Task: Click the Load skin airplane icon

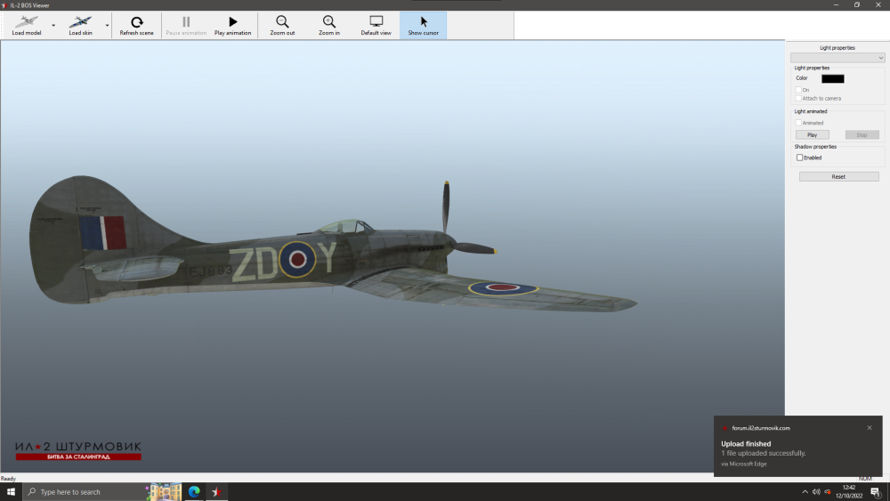Action: pos(80,21)
